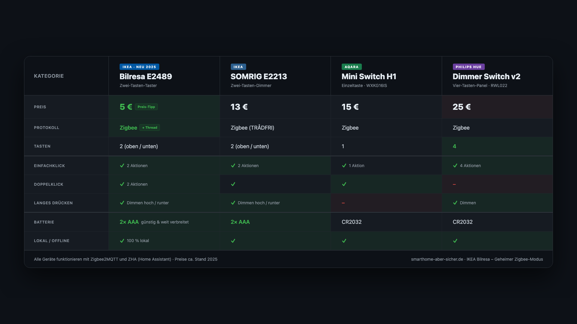
Task: Click the 'günstig & weit verbreitet' battery note
Action: pos(165,222)
